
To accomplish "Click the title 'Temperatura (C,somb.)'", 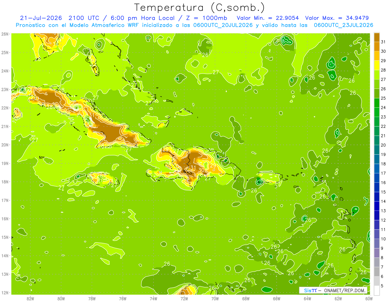I will 200,8.
